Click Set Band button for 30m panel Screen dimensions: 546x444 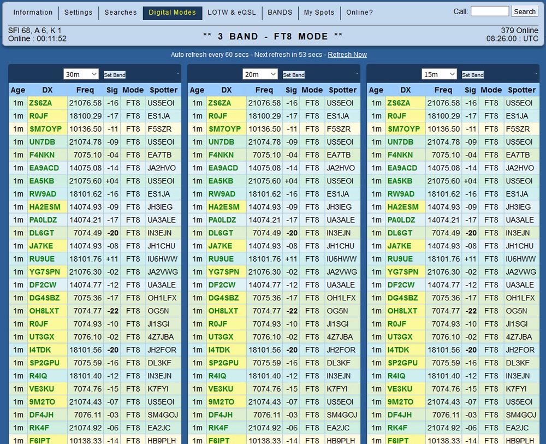pos(115,74)
